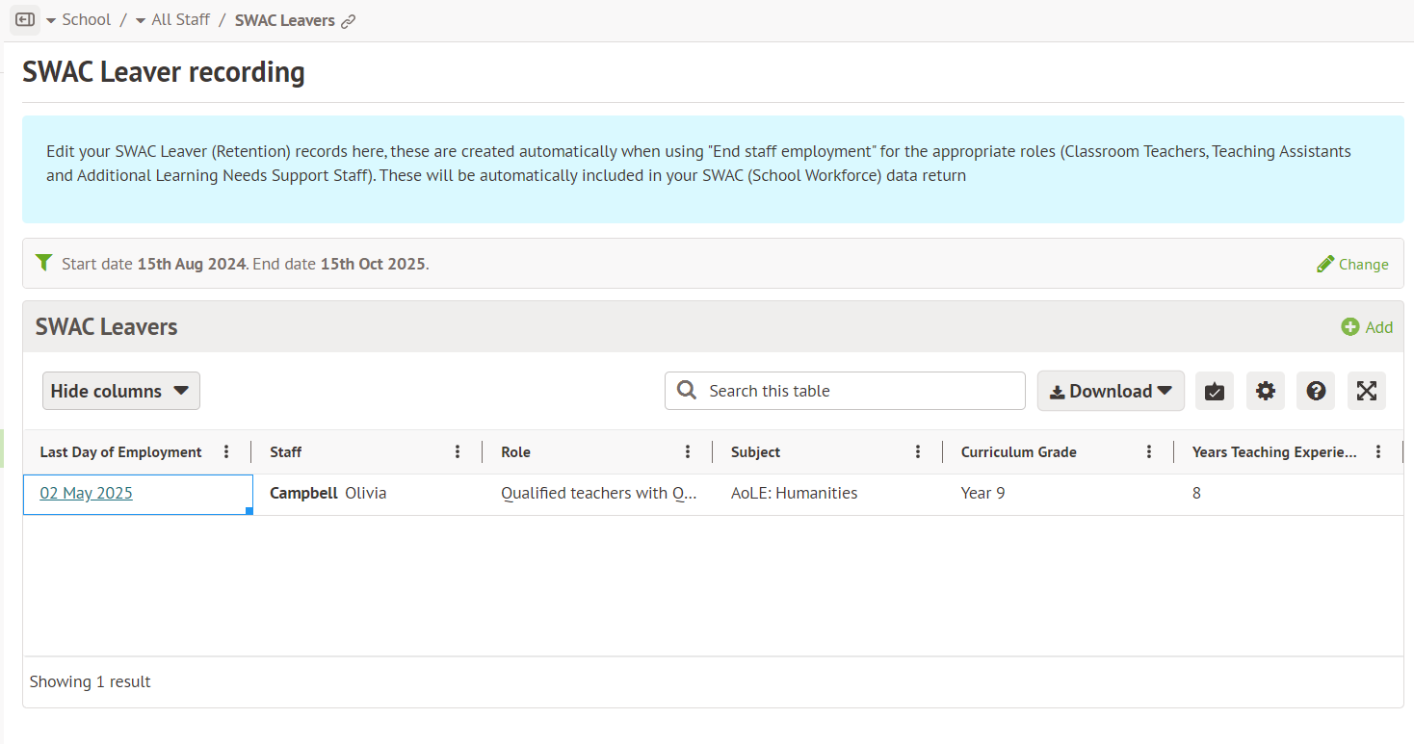1414x744 pixels.
Task: Toggle the sidebar collapse icon
Action: (x=25, y=20)
